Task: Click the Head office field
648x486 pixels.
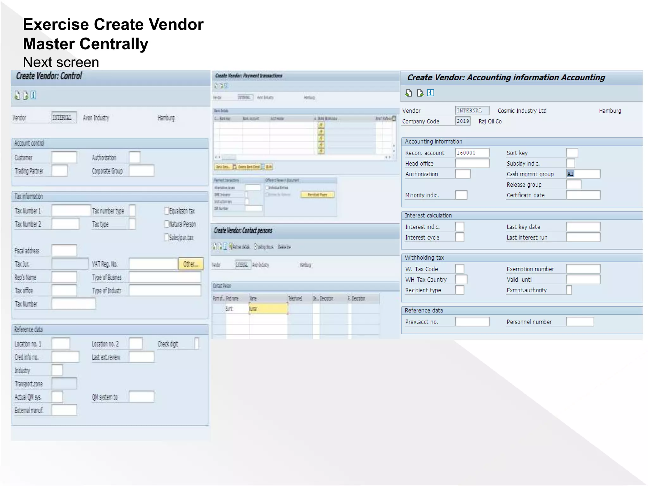Action: click(472, 163)
